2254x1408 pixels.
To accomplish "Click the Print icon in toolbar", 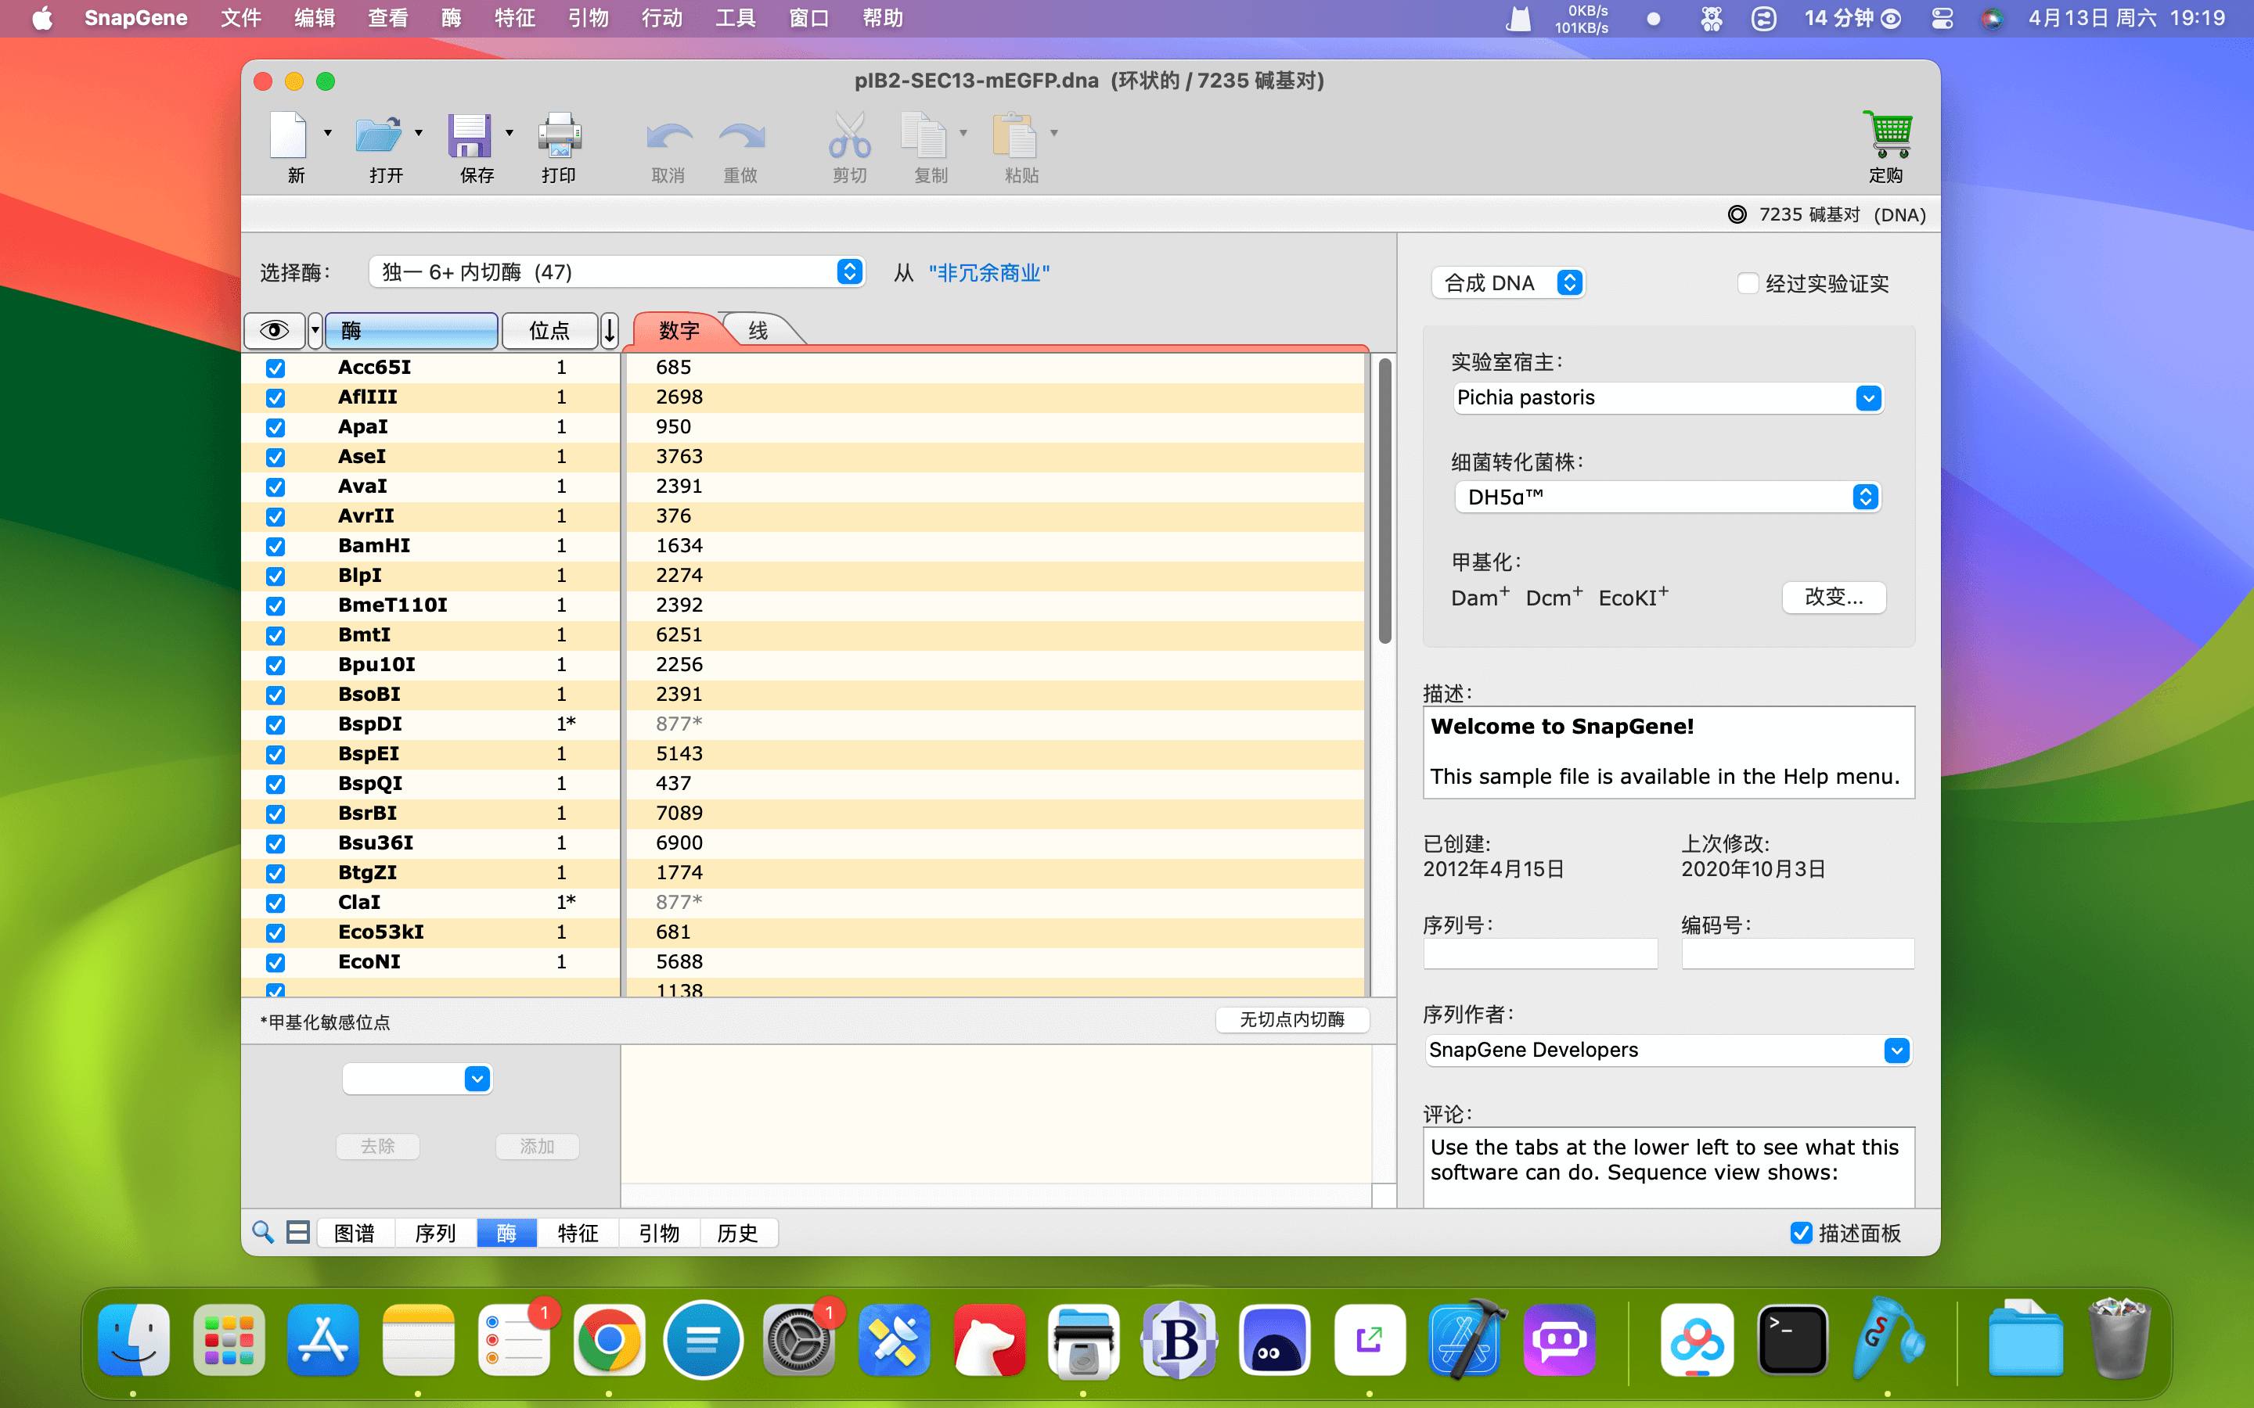I will coord(560,136).
